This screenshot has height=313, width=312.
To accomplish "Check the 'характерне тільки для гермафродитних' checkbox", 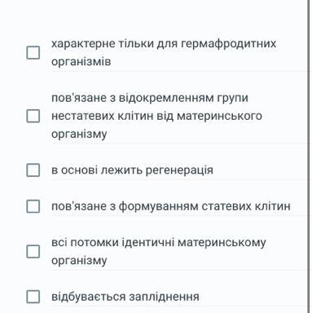I will 33,52.
